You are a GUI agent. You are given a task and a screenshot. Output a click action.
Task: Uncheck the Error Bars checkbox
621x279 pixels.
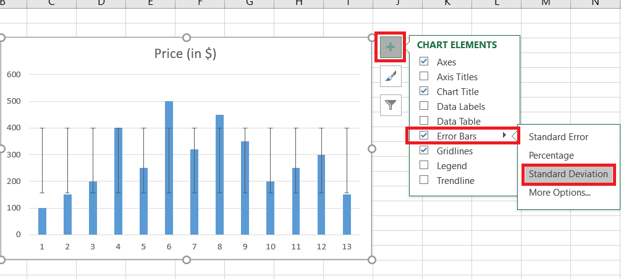click(424, 136)
